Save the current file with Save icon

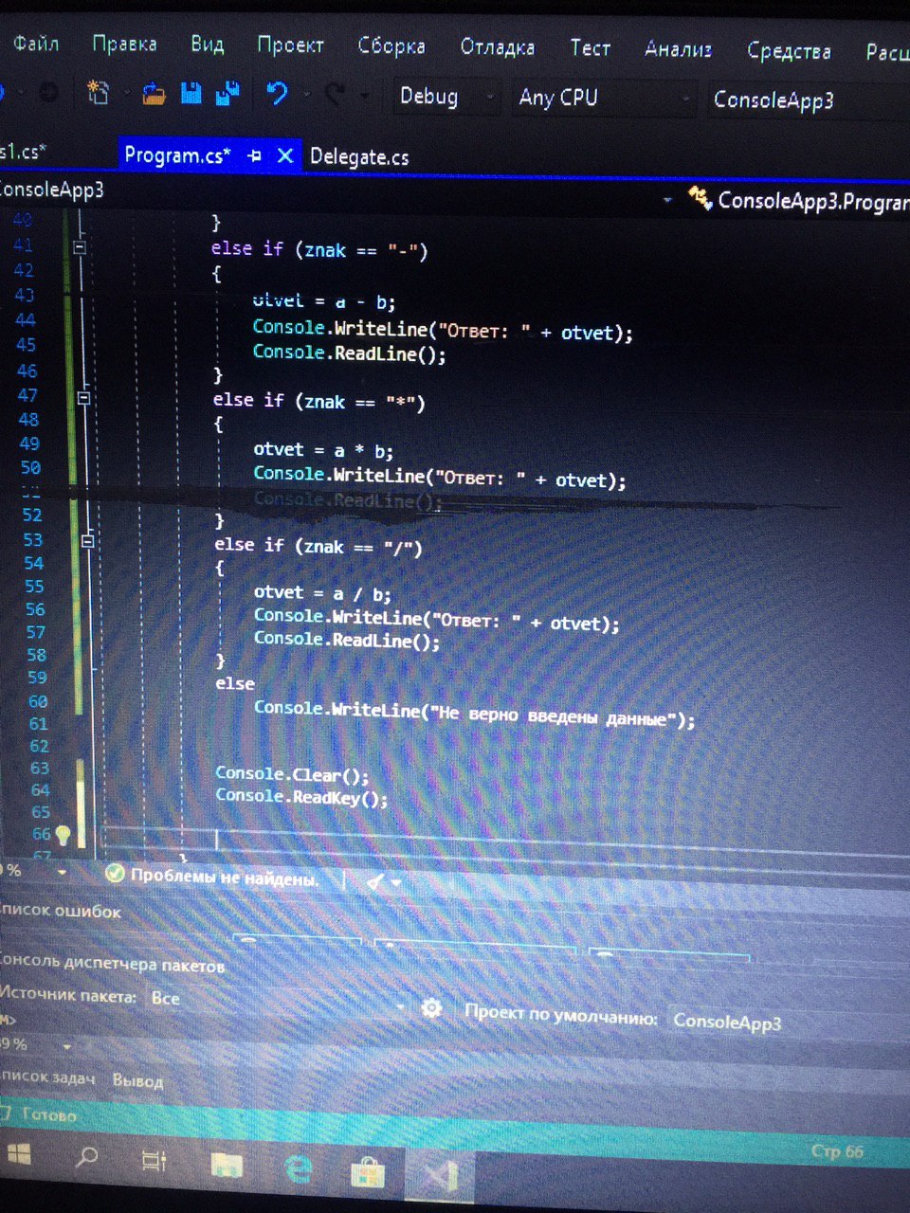pyautogui.click(x=191, y=94)
